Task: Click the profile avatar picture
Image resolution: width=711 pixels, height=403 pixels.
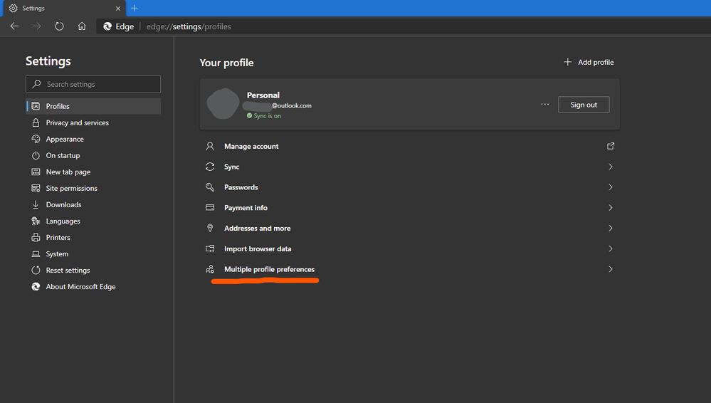Action: (223, 104)
